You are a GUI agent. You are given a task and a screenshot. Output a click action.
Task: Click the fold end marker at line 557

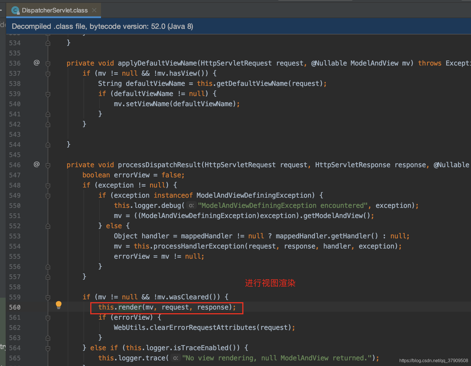click(x=48, y=277)
